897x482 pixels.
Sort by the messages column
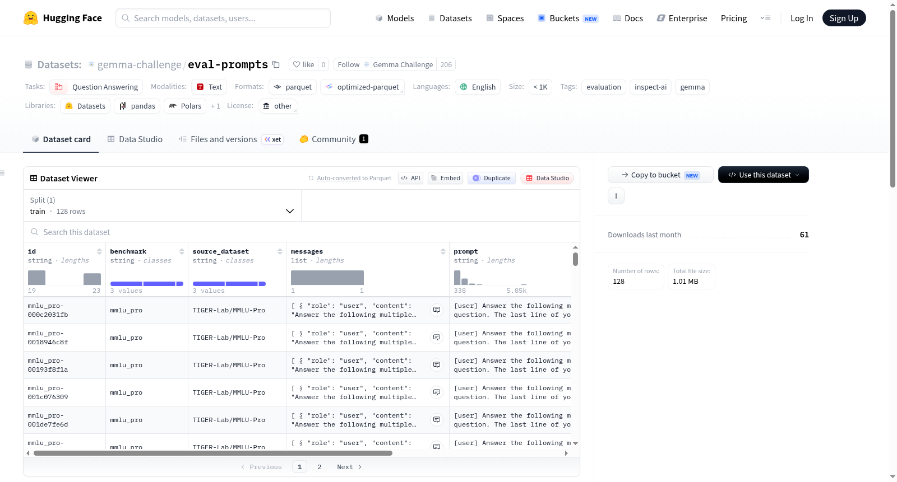(x=443, y=251)
